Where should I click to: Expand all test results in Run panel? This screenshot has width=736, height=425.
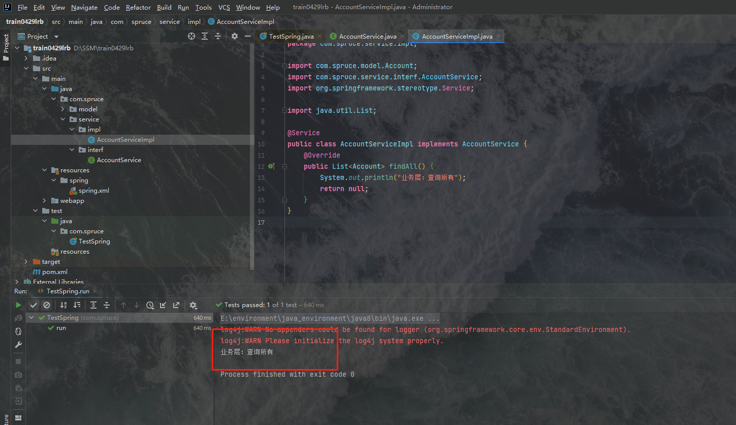tap(93, 305)
